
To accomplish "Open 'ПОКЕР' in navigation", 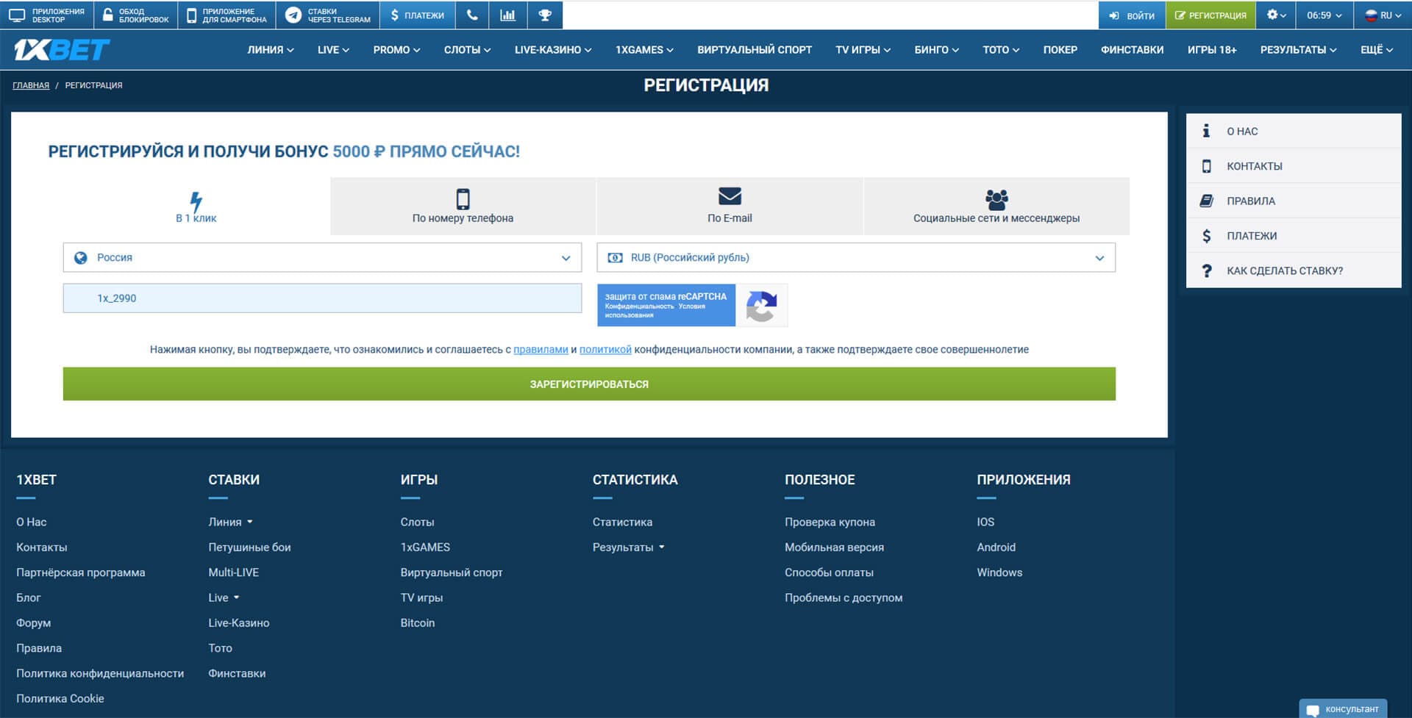I will pyautogui.click(x=1060, y=50).
